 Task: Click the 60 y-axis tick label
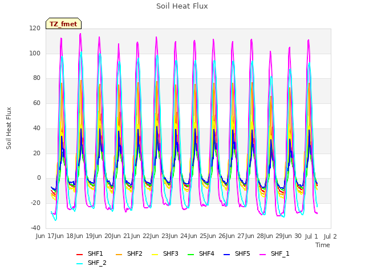pos(36,103)
